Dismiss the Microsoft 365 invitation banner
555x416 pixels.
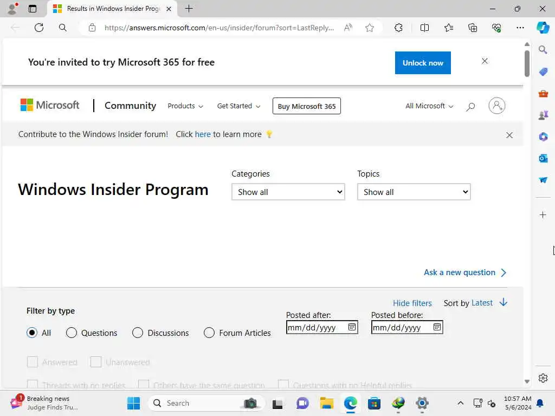[485, 61]
